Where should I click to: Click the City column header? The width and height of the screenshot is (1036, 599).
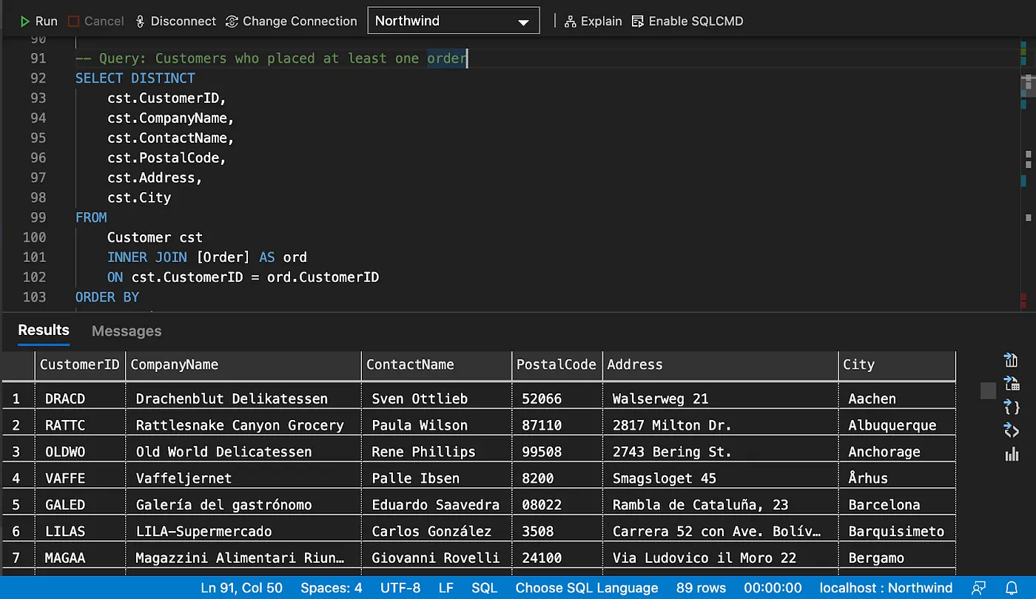click(x=897, y=365)
